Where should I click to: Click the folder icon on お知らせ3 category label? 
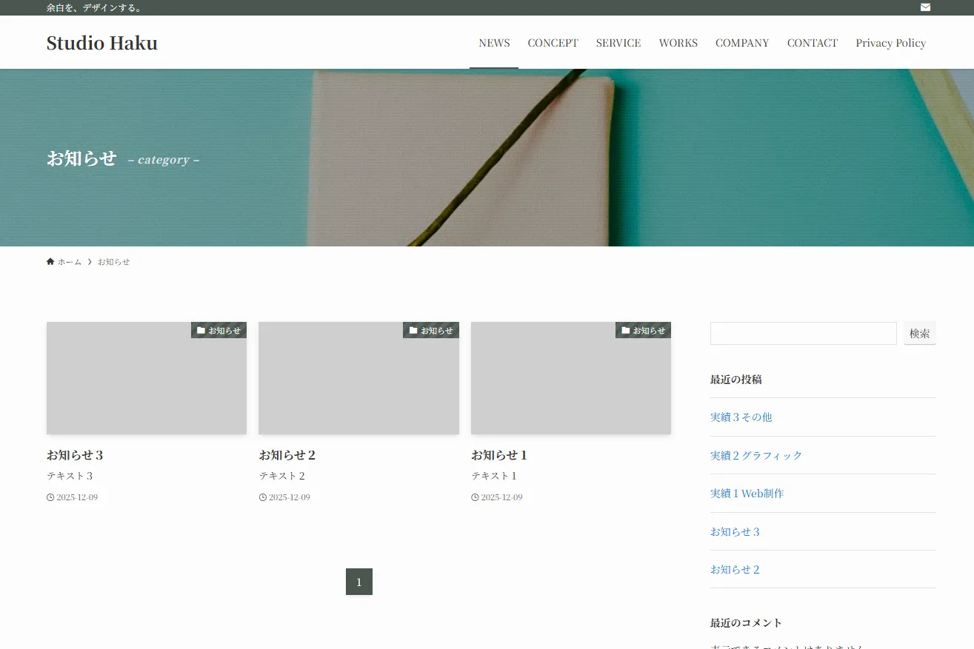[200, 330]
